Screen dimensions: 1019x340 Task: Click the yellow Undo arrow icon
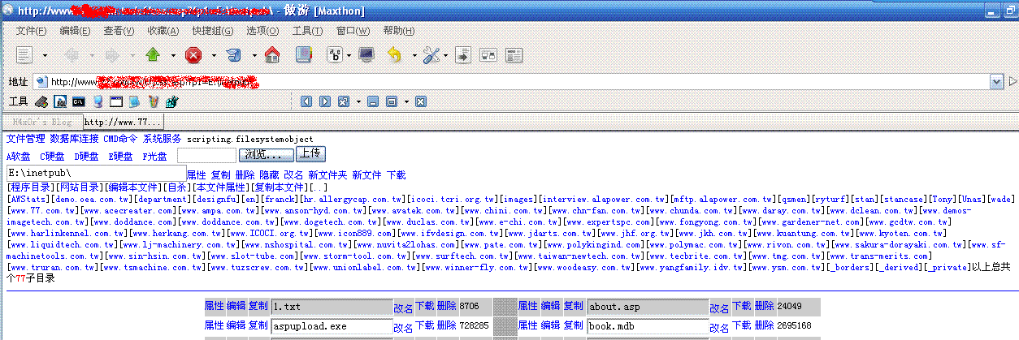(x=395, y=55)
